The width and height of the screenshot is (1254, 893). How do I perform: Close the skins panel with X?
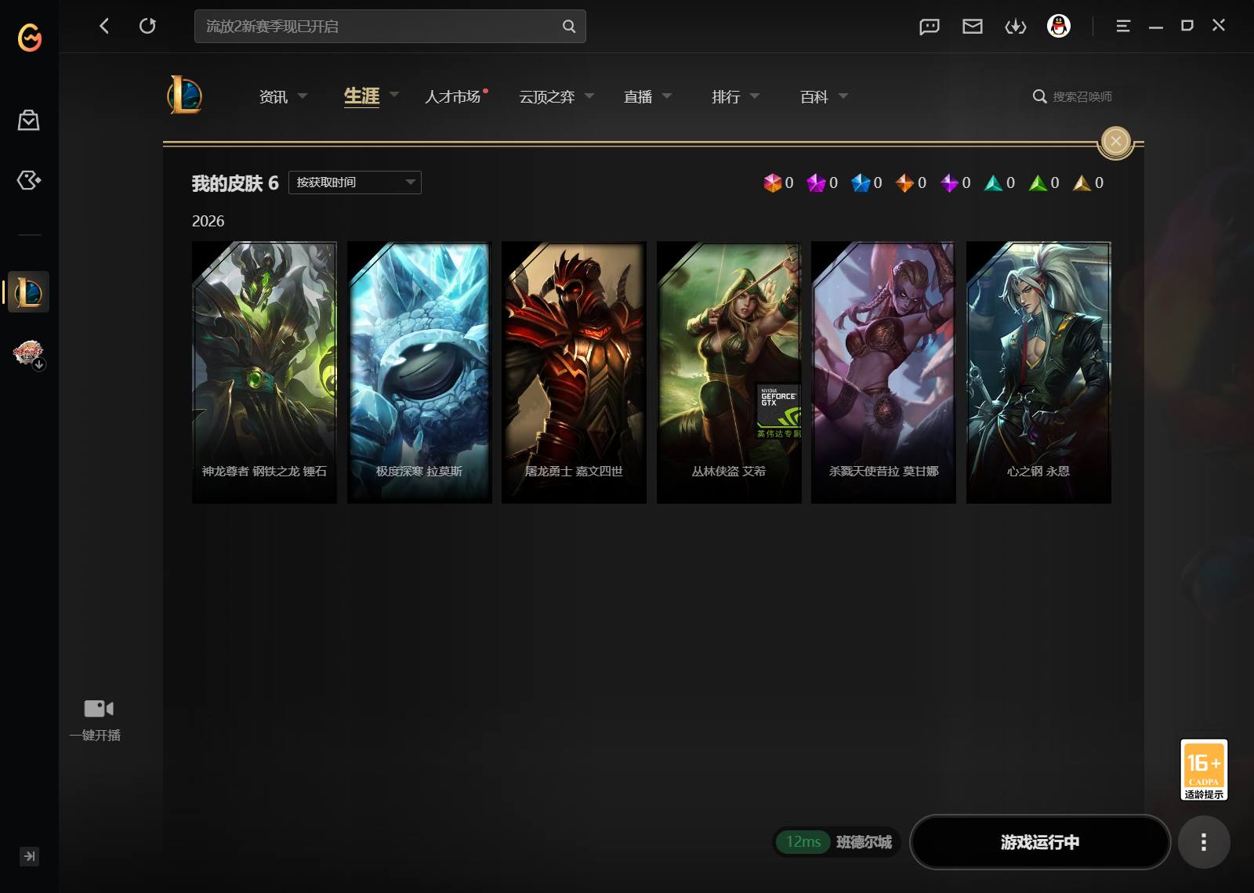point(1116,142)
